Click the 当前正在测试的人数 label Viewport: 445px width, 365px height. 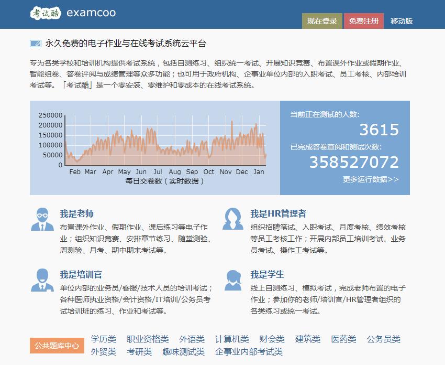[x=325, y=114]
